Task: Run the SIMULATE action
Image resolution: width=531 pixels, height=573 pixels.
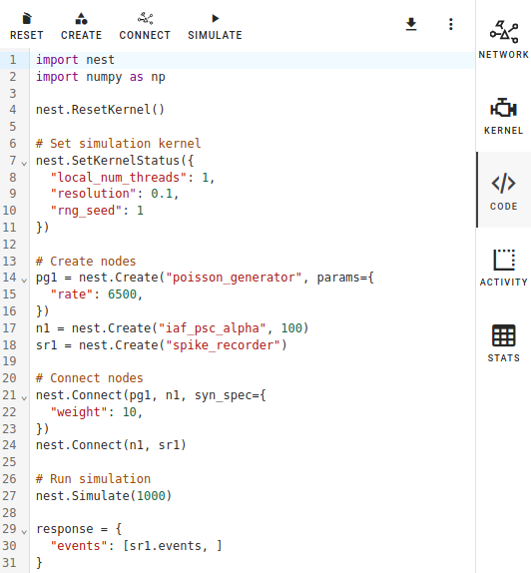Action: pos(215,26)
